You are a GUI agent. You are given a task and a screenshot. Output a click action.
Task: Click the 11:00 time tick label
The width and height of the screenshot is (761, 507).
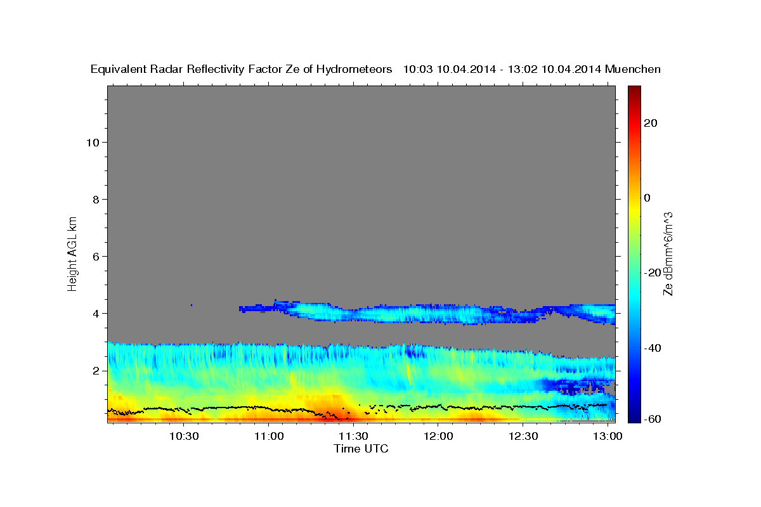(268, 436)
